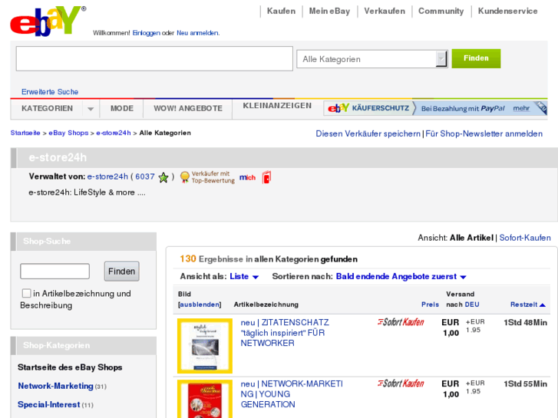Open the ZITATENSCHATZ item title link

(x=285, y=333)
